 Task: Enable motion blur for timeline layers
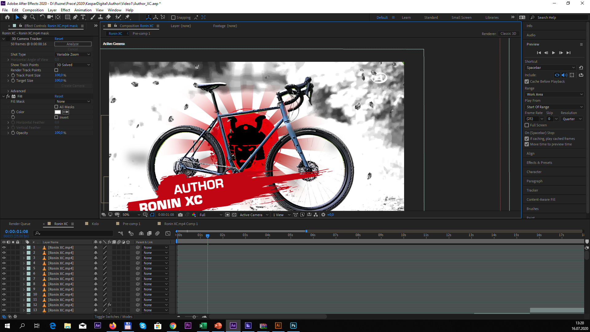point(157,234)
